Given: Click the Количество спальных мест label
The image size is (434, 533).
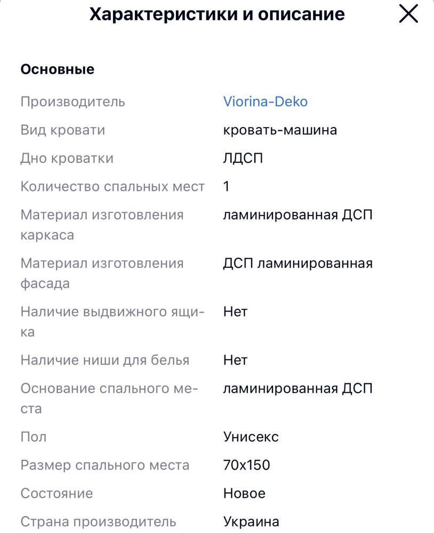Looking at the screenshot, I should click(x=112, y=186).
